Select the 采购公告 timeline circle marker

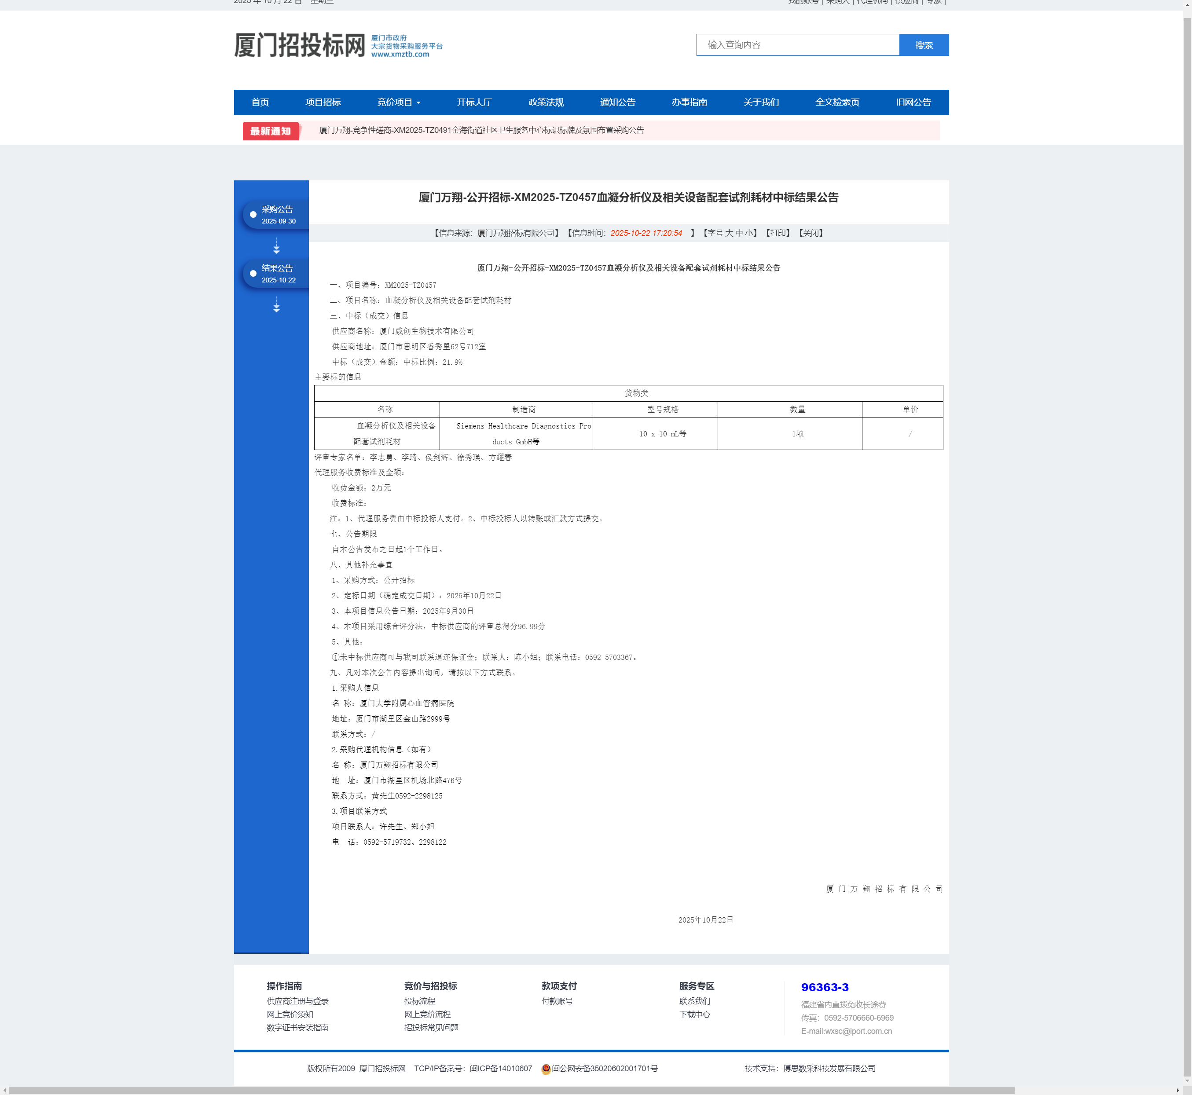(254, 215)
